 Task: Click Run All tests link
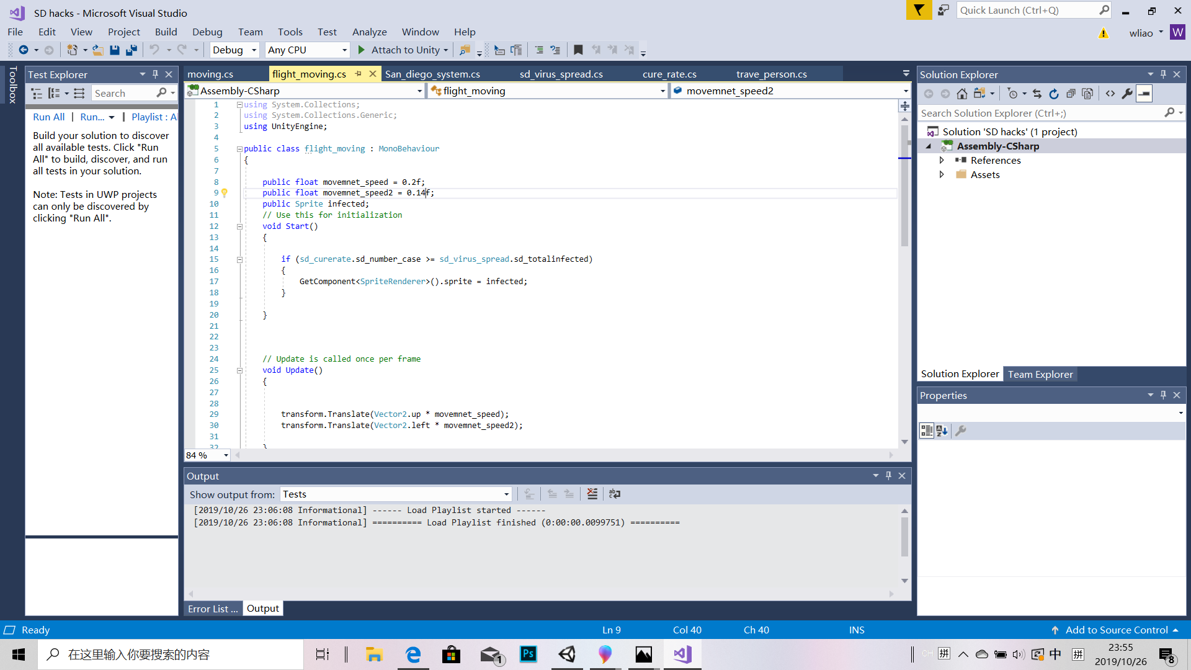pyautogui.click(x=48, y=117)
